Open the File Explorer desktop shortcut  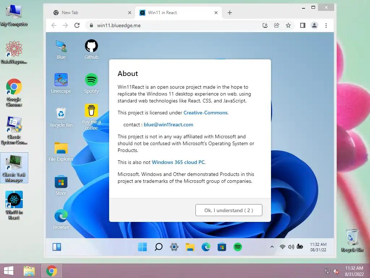click(x=61, y=151)
